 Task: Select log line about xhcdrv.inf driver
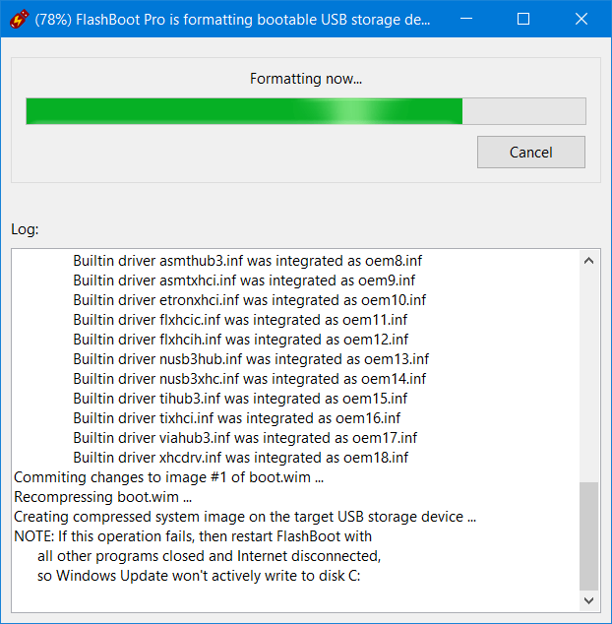tap(241, 458)
